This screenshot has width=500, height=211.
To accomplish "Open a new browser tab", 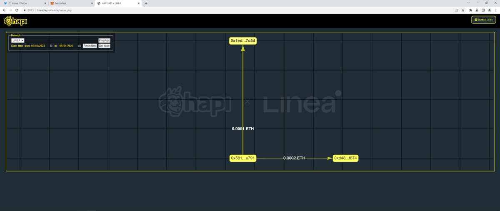I will [x=146, y=3].
